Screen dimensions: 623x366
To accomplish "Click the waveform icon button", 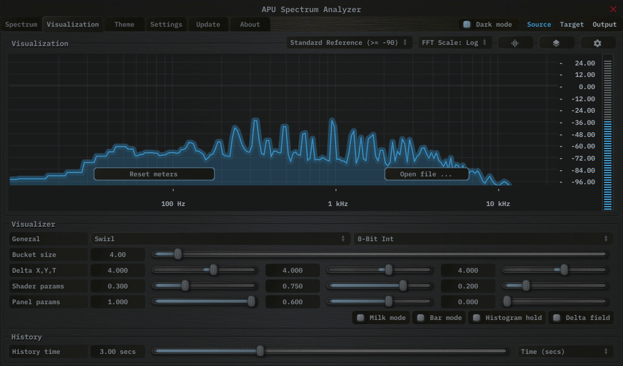I will coord(515,43).
